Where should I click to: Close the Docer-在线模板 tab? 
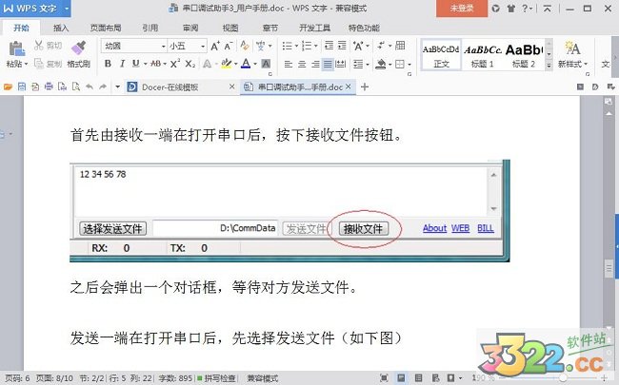(x=232, y=87)
